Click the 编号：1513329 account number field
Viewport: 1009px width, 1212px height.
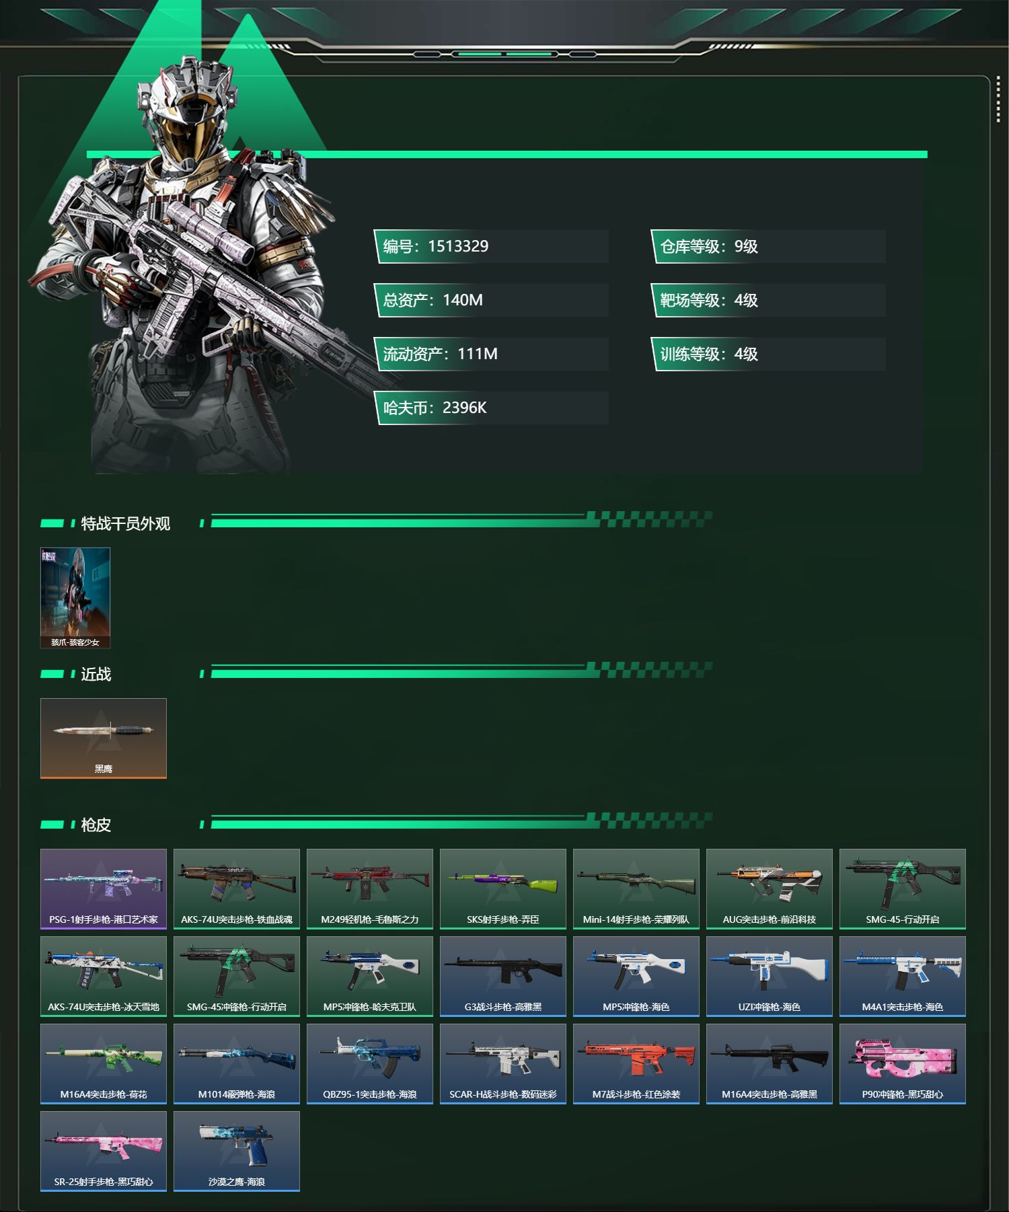pos(491,246)
